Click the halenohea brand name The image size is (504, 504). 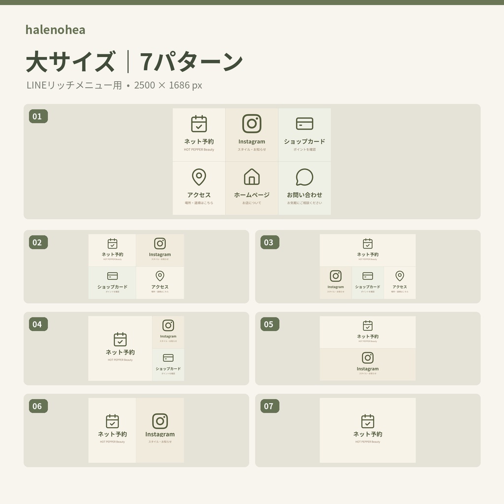click(x=55, y=30)
